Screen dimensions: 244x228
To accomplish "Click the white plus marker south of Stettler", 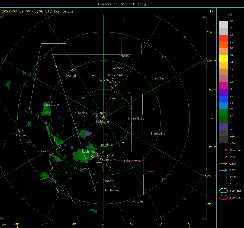I will tap(153, 109).
